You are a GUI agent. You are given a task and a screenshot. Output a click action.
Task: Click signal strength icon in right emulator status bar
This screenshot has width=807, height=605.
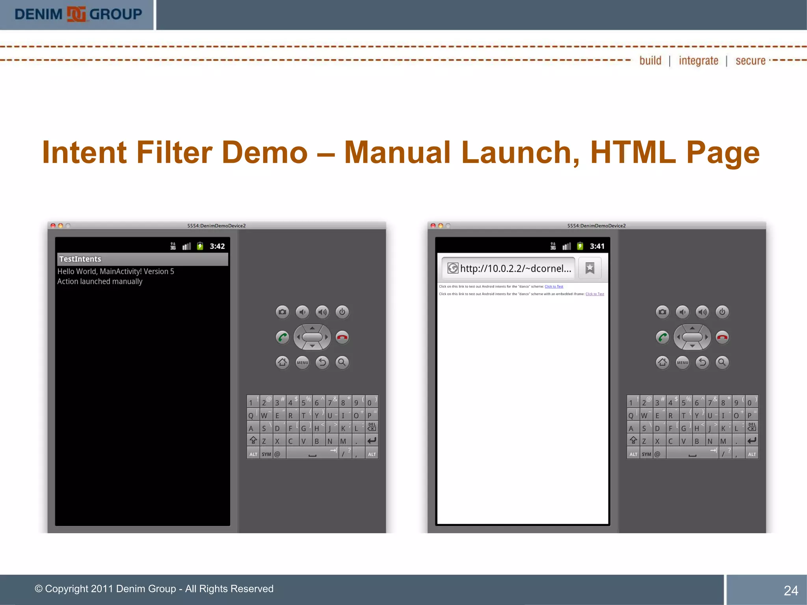click(x=567, y=246)
